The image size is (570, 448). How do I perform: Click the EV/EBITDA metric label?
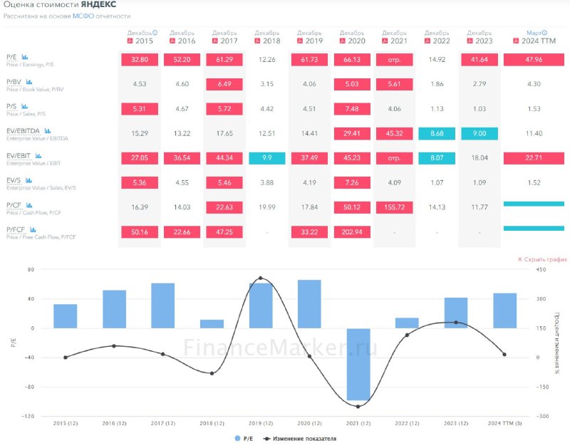[24, 131]
